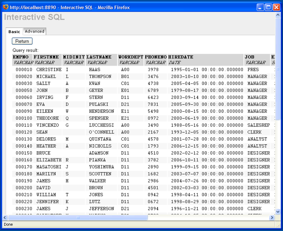Click the YOSHIMURA last name cell
The height and width of the screenshot is (231, 283).
[x=101, y=167]
